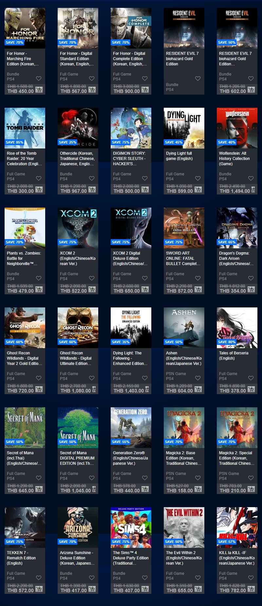Click cart icon next to THB 599.00
The height and width of the screenshot is (606, 262).
[x=198, y=190]
